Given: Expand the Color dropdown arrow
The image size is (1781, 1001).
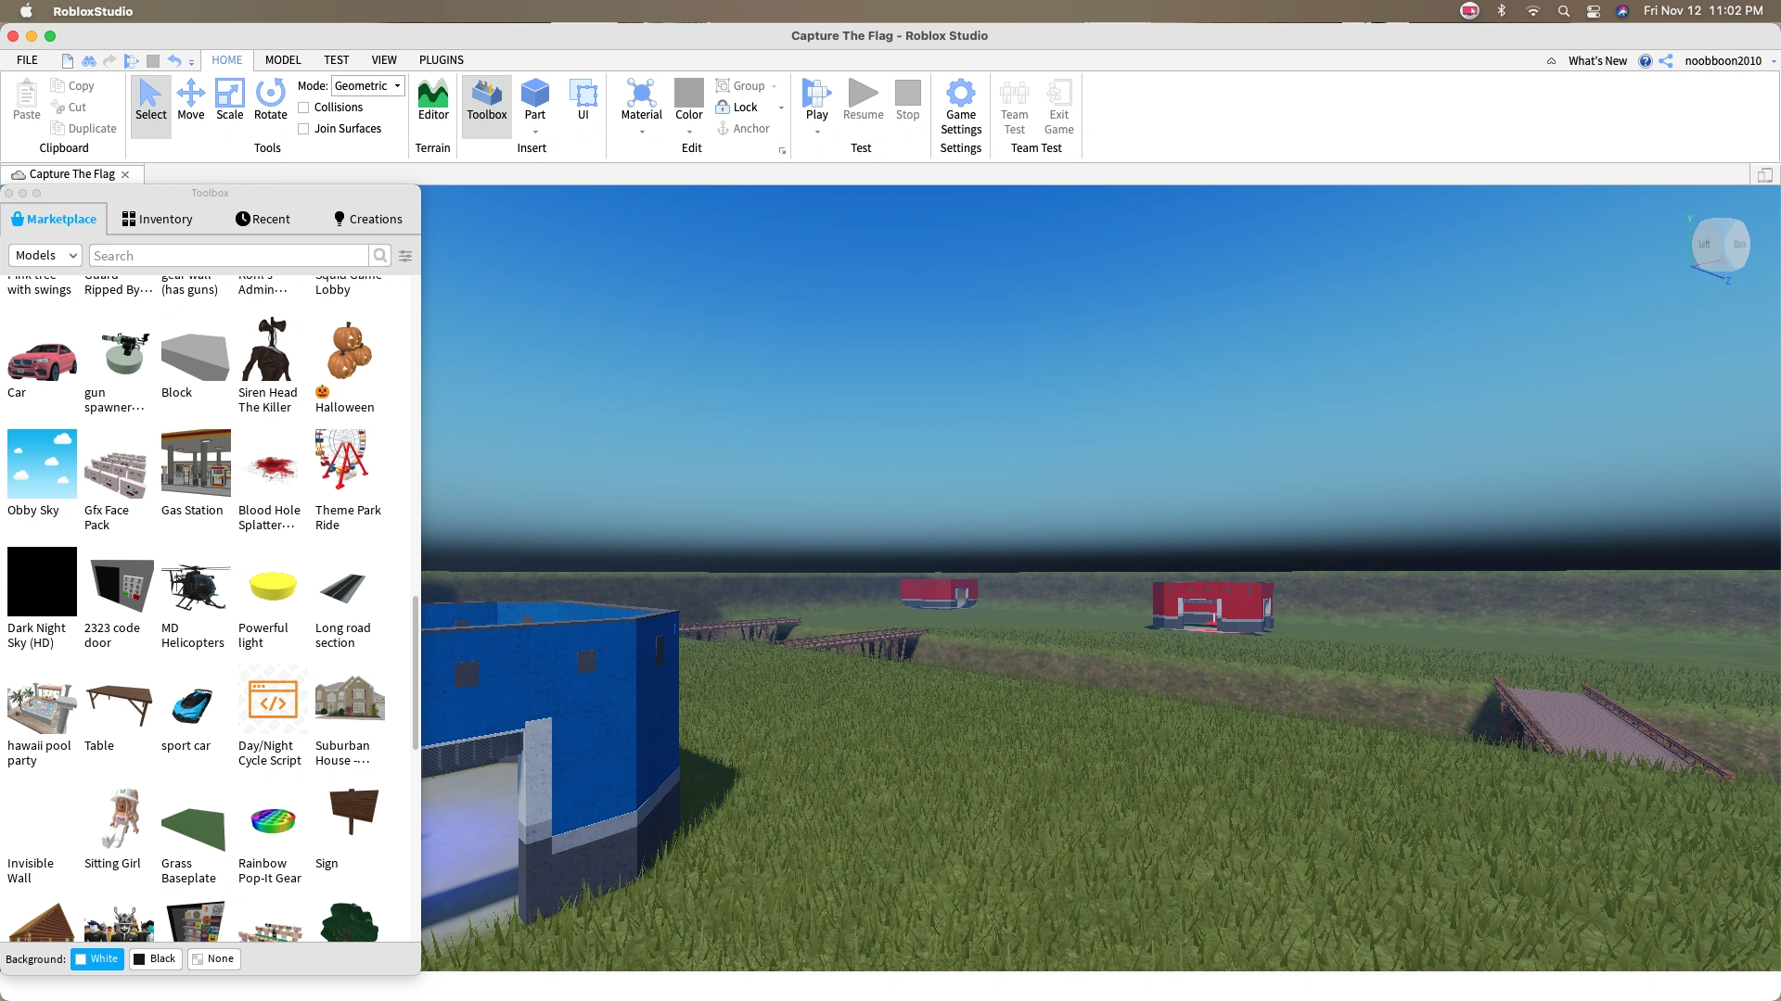Looking at the screenshot, I should pyautogui.click(x=689, y=132).
